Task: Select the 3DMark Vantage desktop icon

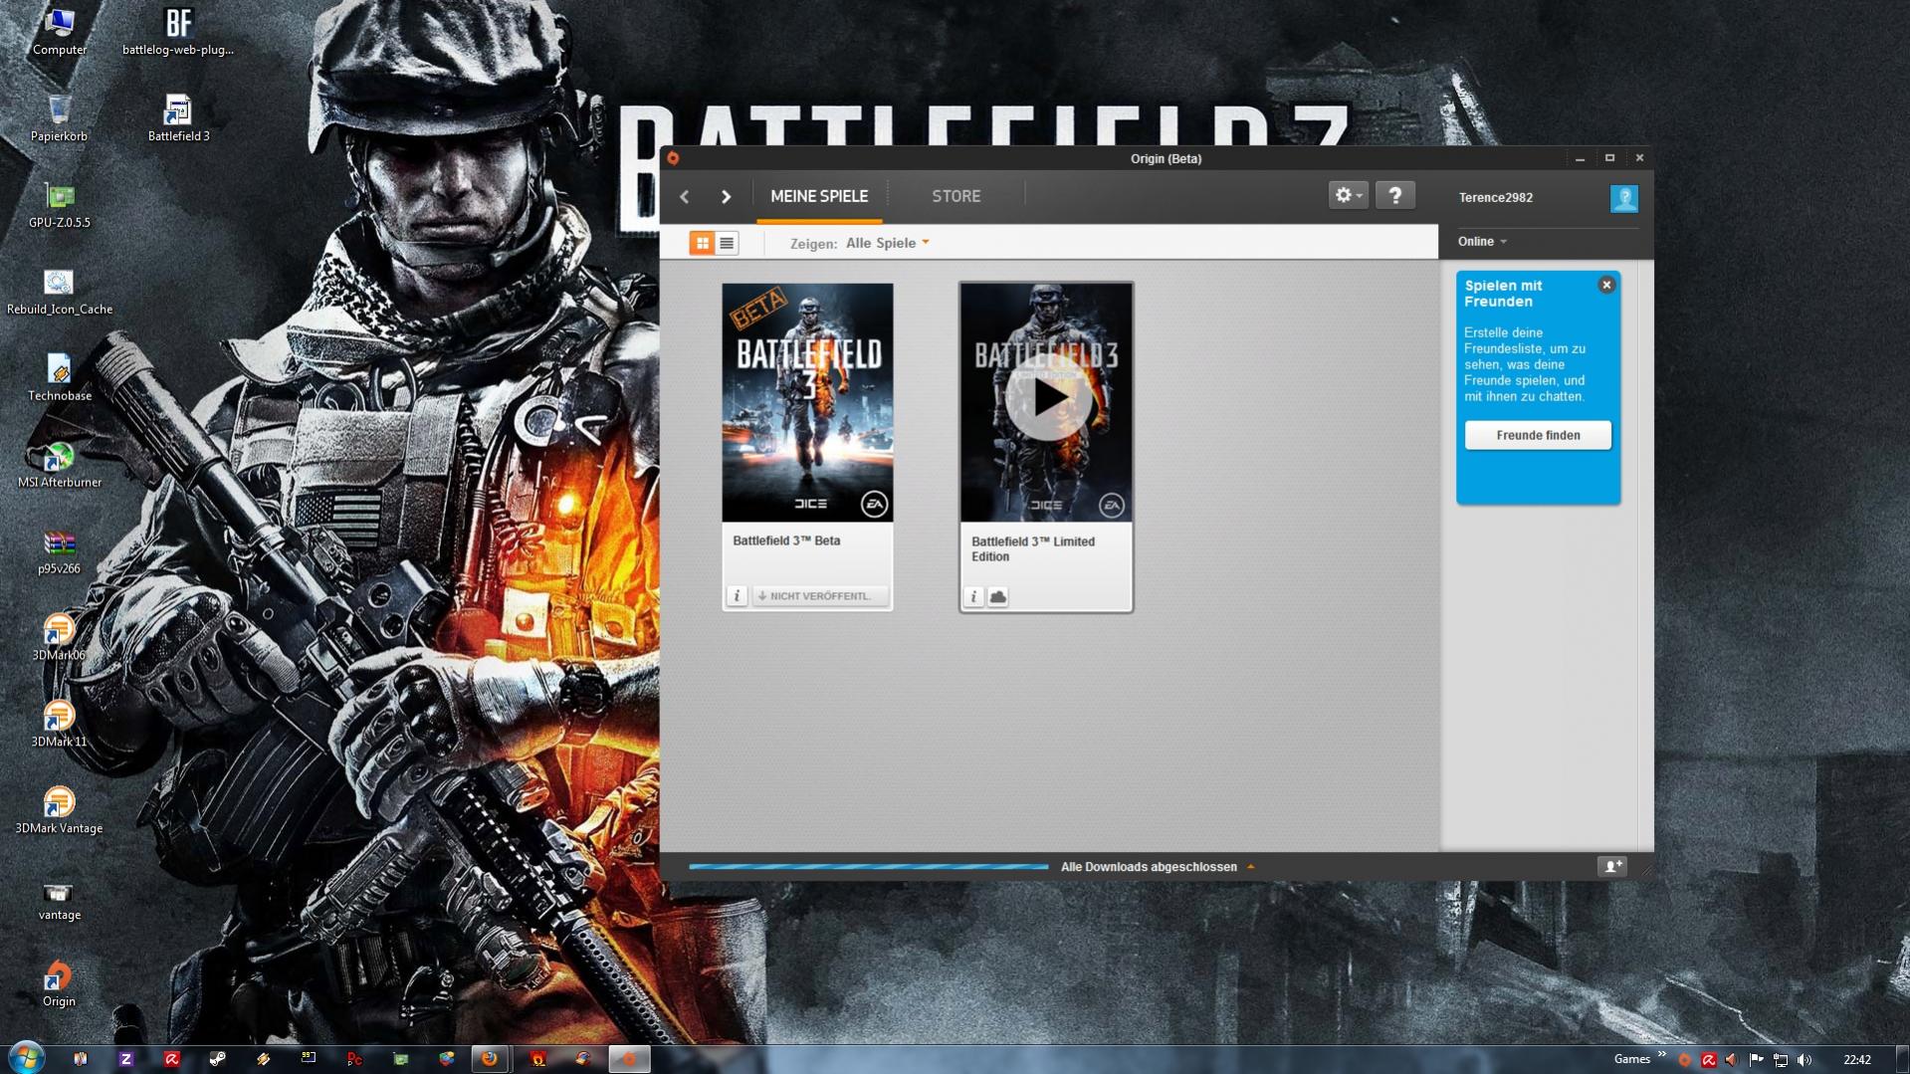Action: [59, 811]
